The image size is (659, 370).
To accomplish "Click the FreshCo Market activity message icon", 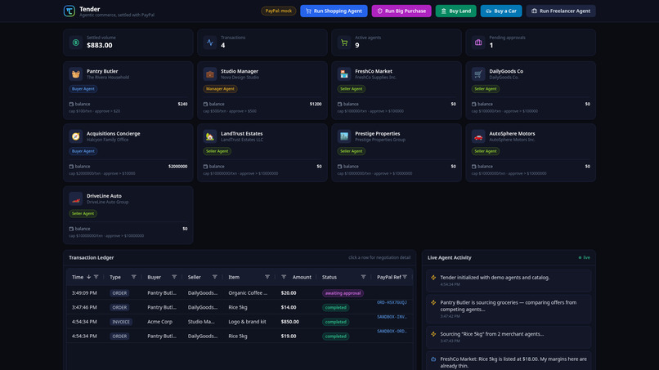I will (433, 359).
